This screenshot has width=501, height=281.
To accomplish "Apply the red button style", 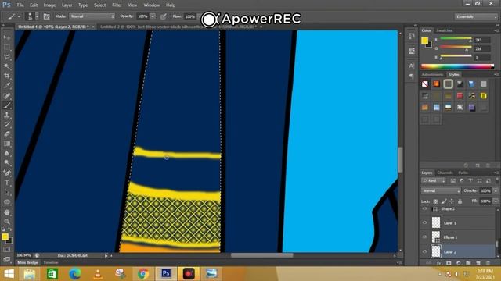I will pyautogui.click(x=460, y=95).
